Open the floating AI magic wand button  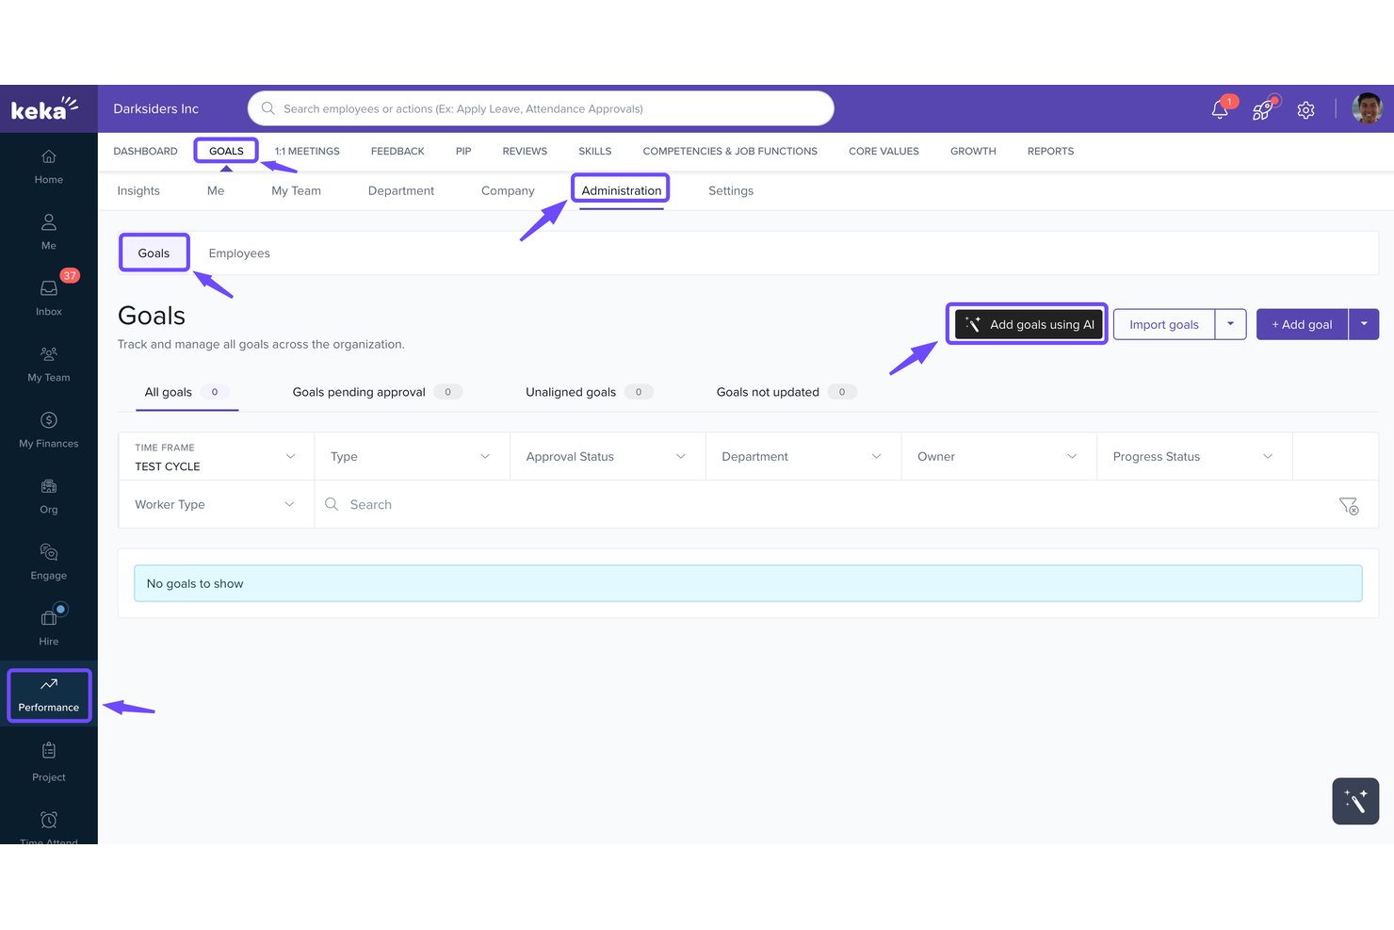coord(1355,801)
